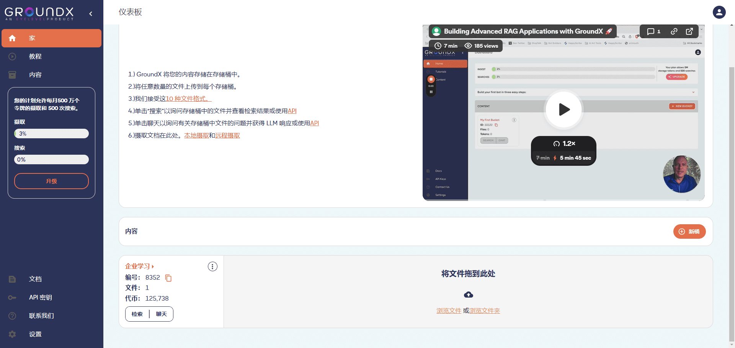Click the 检索 search button on bucket
Screen dimensions: 735x348
click(x=137, y=314)
